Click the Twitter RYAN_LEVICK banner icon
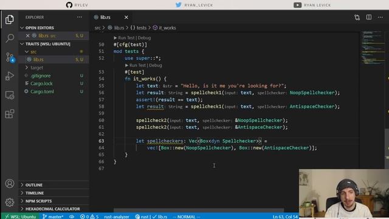This screenshot has width=389, height=219. pyautogui.click(x=178, y=5)
